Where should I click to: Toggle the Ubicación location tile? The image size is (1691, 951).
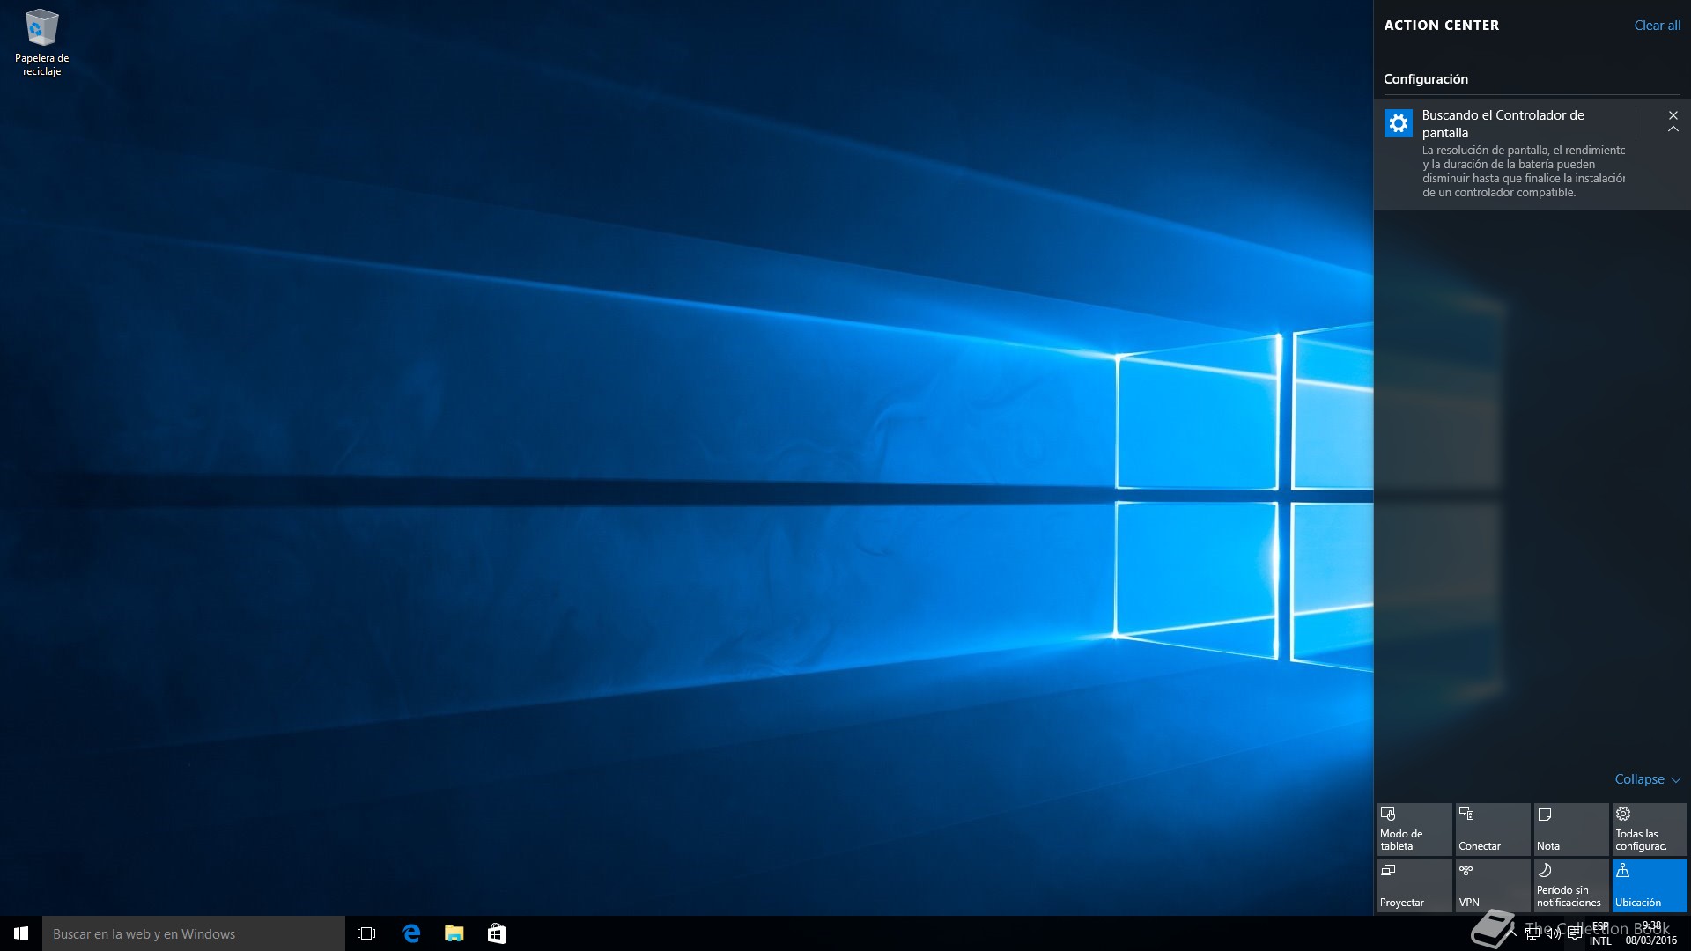pyautogui.click(x=1649, y=885)
